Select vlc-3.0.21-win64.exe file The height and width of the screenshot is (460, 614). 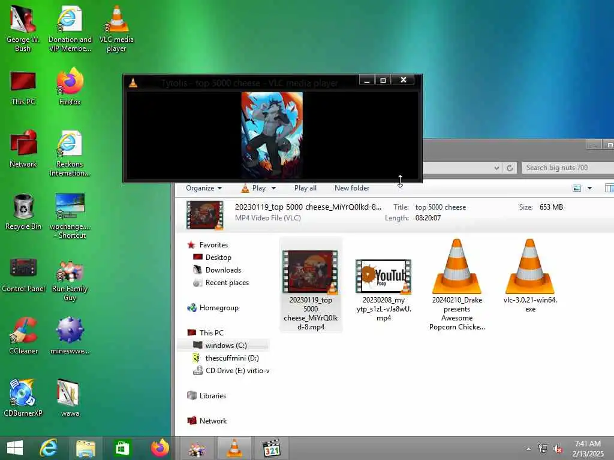(530, 276)
